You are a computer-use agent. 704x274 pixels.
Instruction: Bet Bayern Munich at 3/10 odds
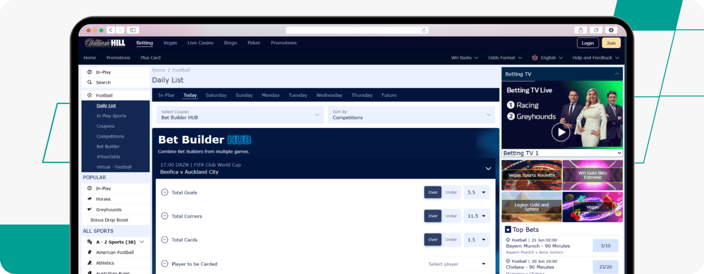coord(605,245)
